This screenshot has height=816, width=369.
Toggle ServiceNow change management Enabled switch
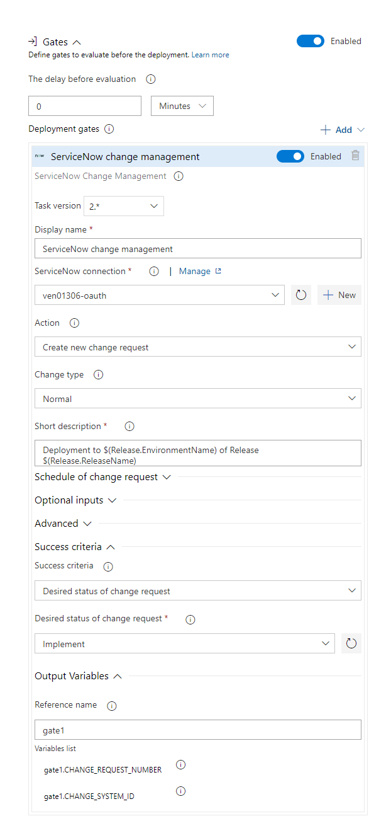pyautogui.click(x=290, y=156)
